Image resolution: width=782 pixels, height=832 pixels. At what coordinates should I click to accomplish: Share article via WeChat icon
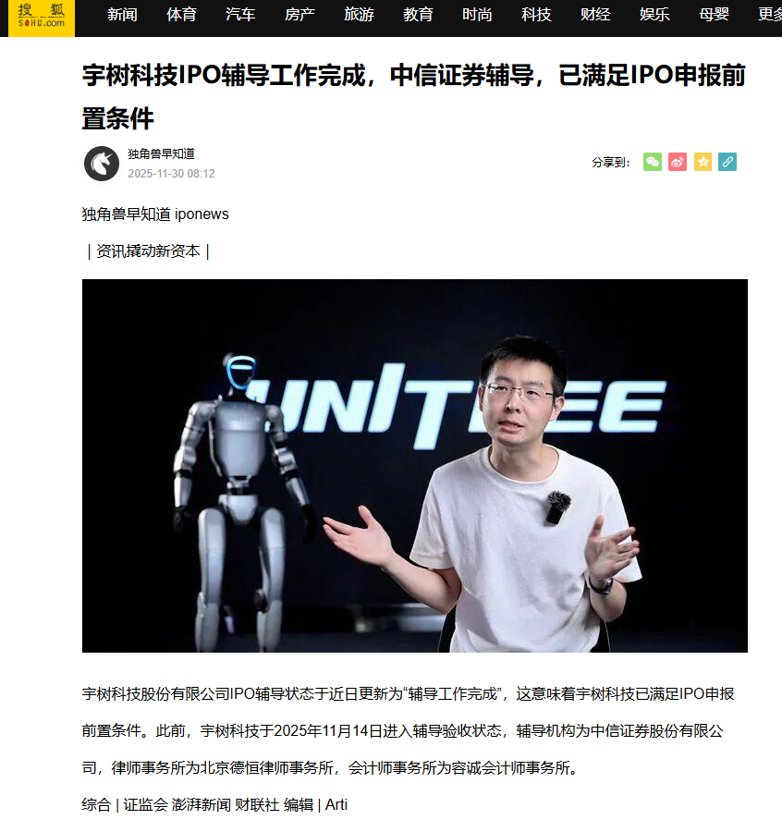click(x=652, y=162)
